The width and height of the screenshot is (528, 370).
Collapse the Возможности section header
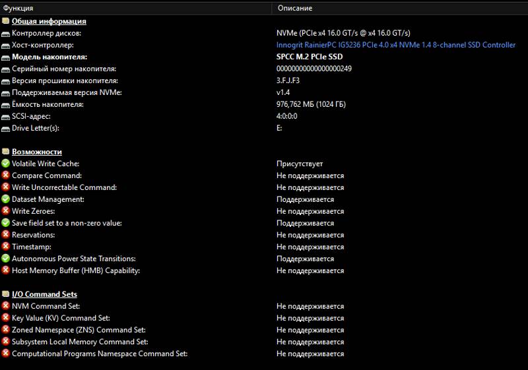pos(36,152)
